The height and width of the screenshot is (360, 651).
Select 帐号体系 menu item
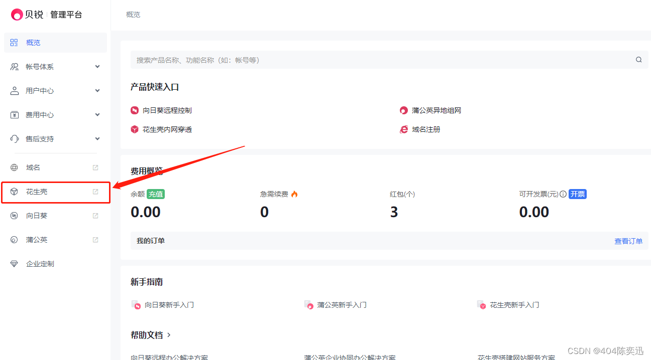(55, 67)
